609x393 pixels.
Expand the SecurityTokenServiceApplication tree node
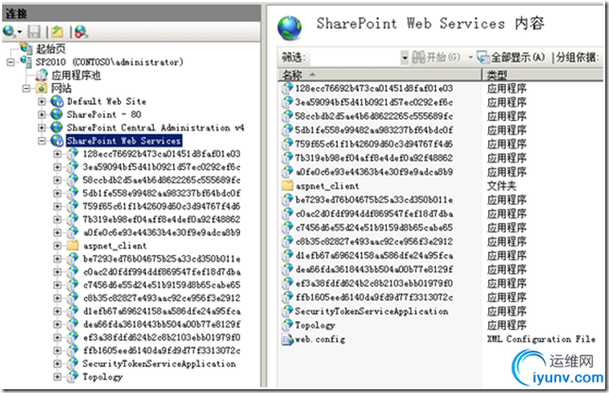[x=57, y=364]
